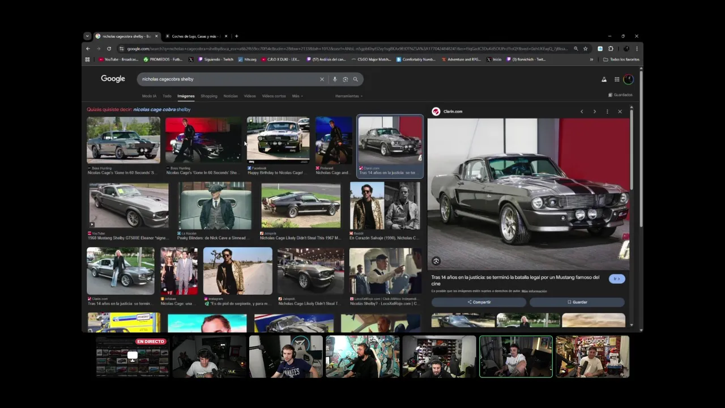Open the Videos results tab
This screenshot has height=408, width=725.
pyautogui.click(x=250, y=96)
